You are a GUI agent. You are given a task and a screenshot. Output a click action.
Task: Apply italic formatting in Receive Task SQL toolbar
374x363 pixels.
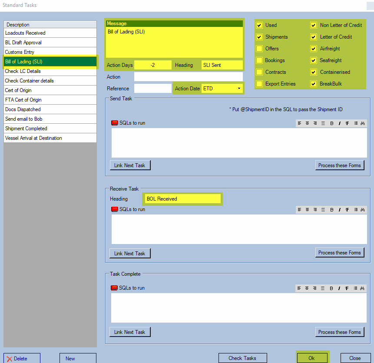339,209
